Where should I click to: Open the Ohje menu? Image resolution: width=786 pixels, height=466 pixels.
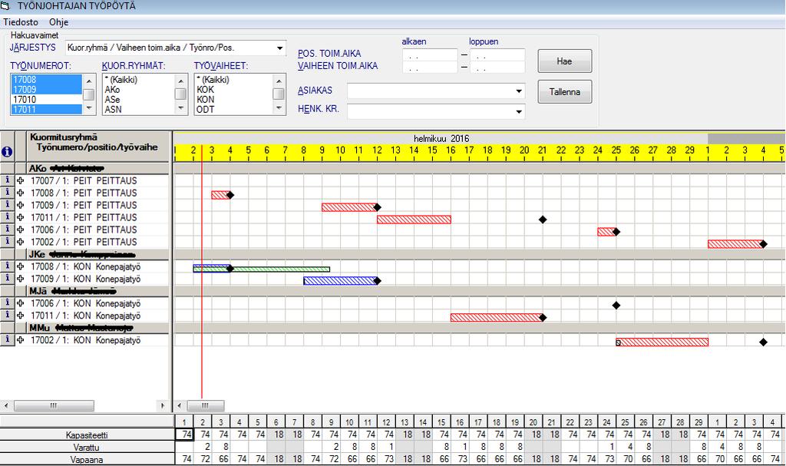coord(58,22)
